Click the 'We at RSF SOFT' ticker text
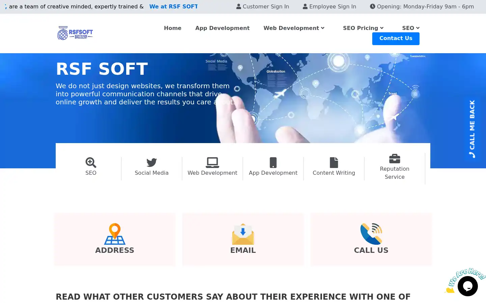This screenshot has height=303, width=486. pos(173,6)
